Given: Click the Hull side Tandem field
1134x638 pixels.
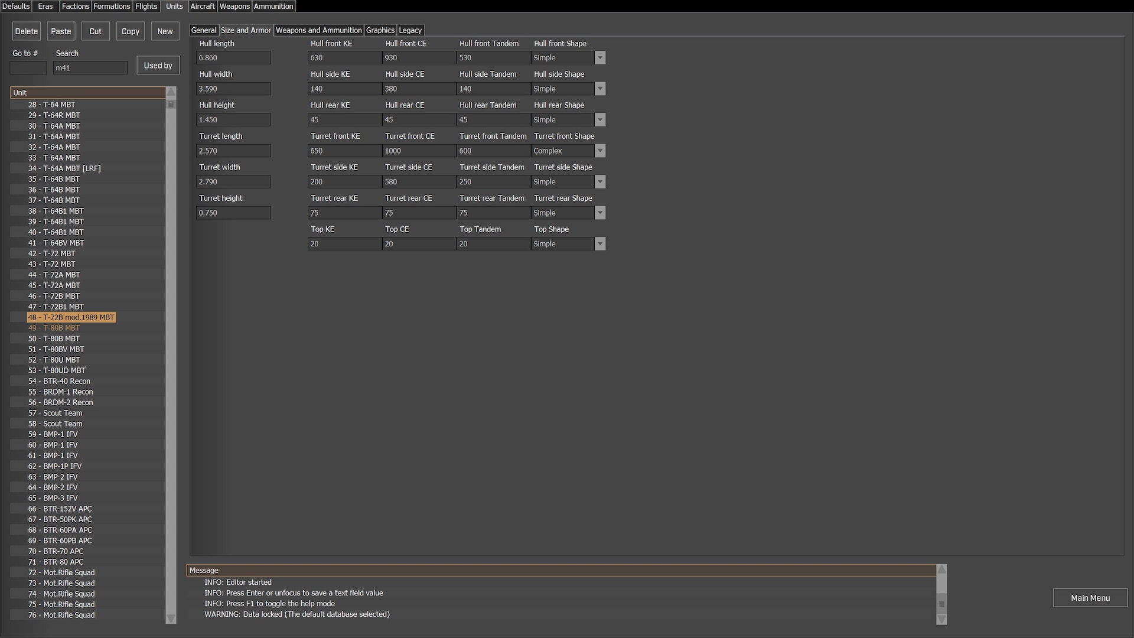Looking at the screenshot, I should (x=494, y=89).
